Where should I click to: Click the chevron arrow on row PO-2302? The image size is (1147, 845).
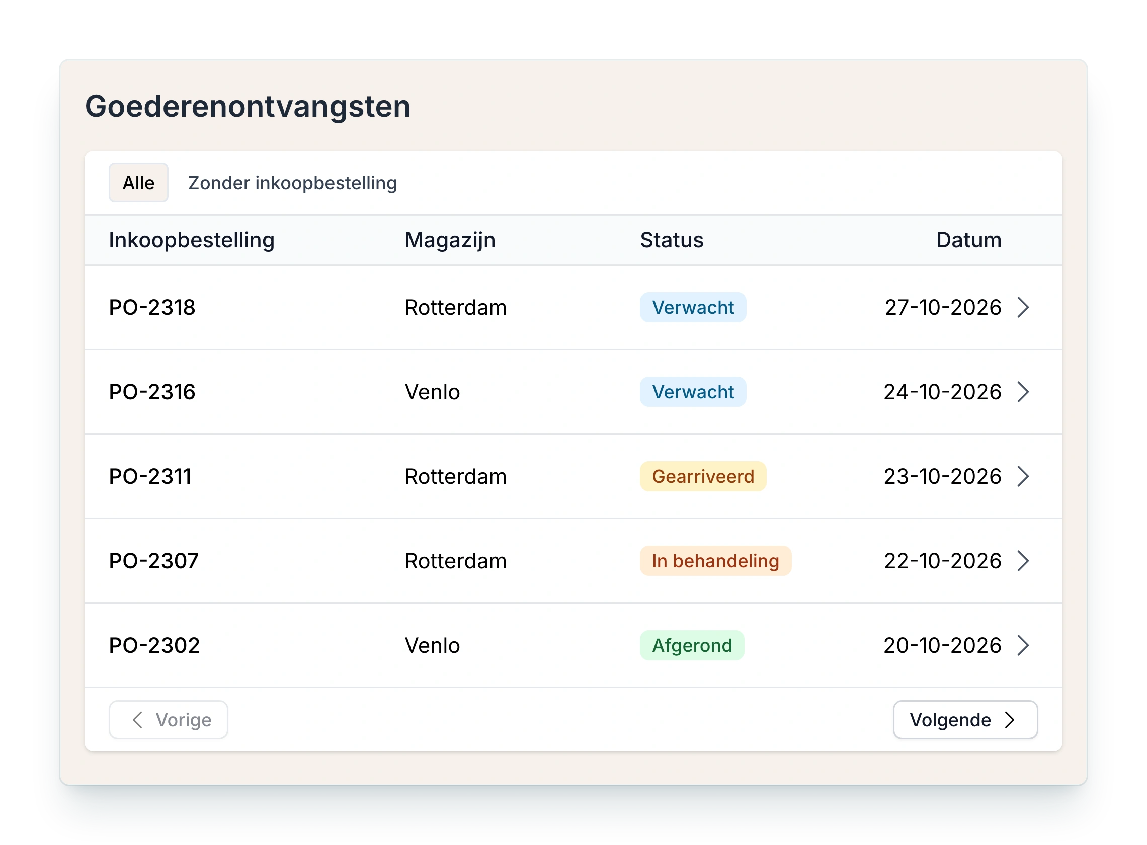click(1022, 645)
